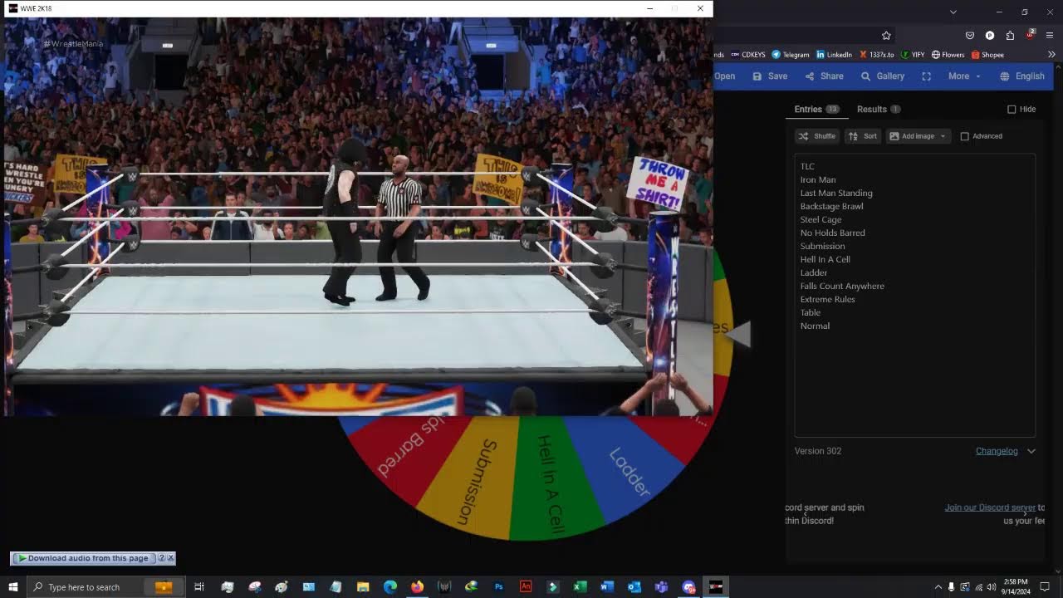The width and height of the screenshot is (1063, 598).
Task: Open the Shopee bookmark
Action: 987,55
